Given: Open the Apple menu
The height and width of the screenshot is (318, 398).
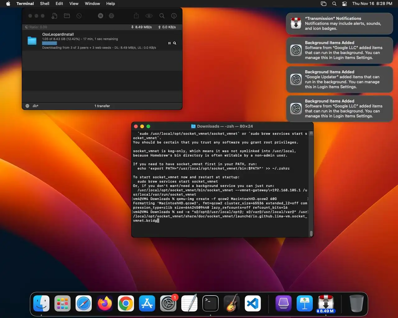Looking at the screenshot, I should click(8, 4).
